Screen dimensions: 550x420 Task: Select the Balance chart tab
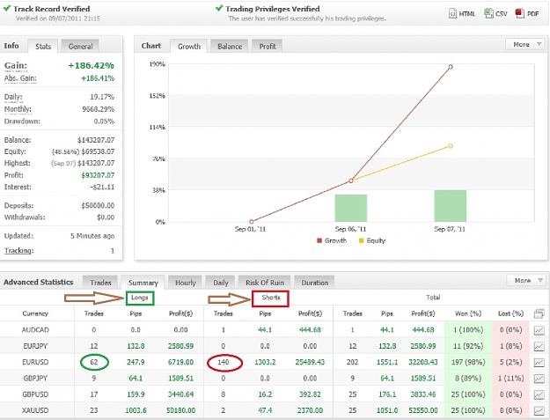coord(230,47)
